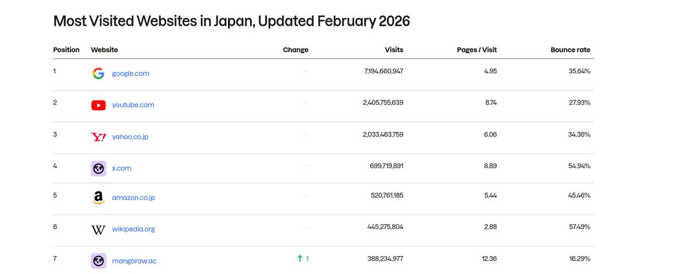Open the wikipedia.org link

(x=134, y=229)
